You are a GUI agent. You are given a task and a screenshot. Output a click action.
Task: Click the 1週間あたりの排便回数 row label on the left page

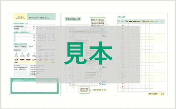point(20,47)
